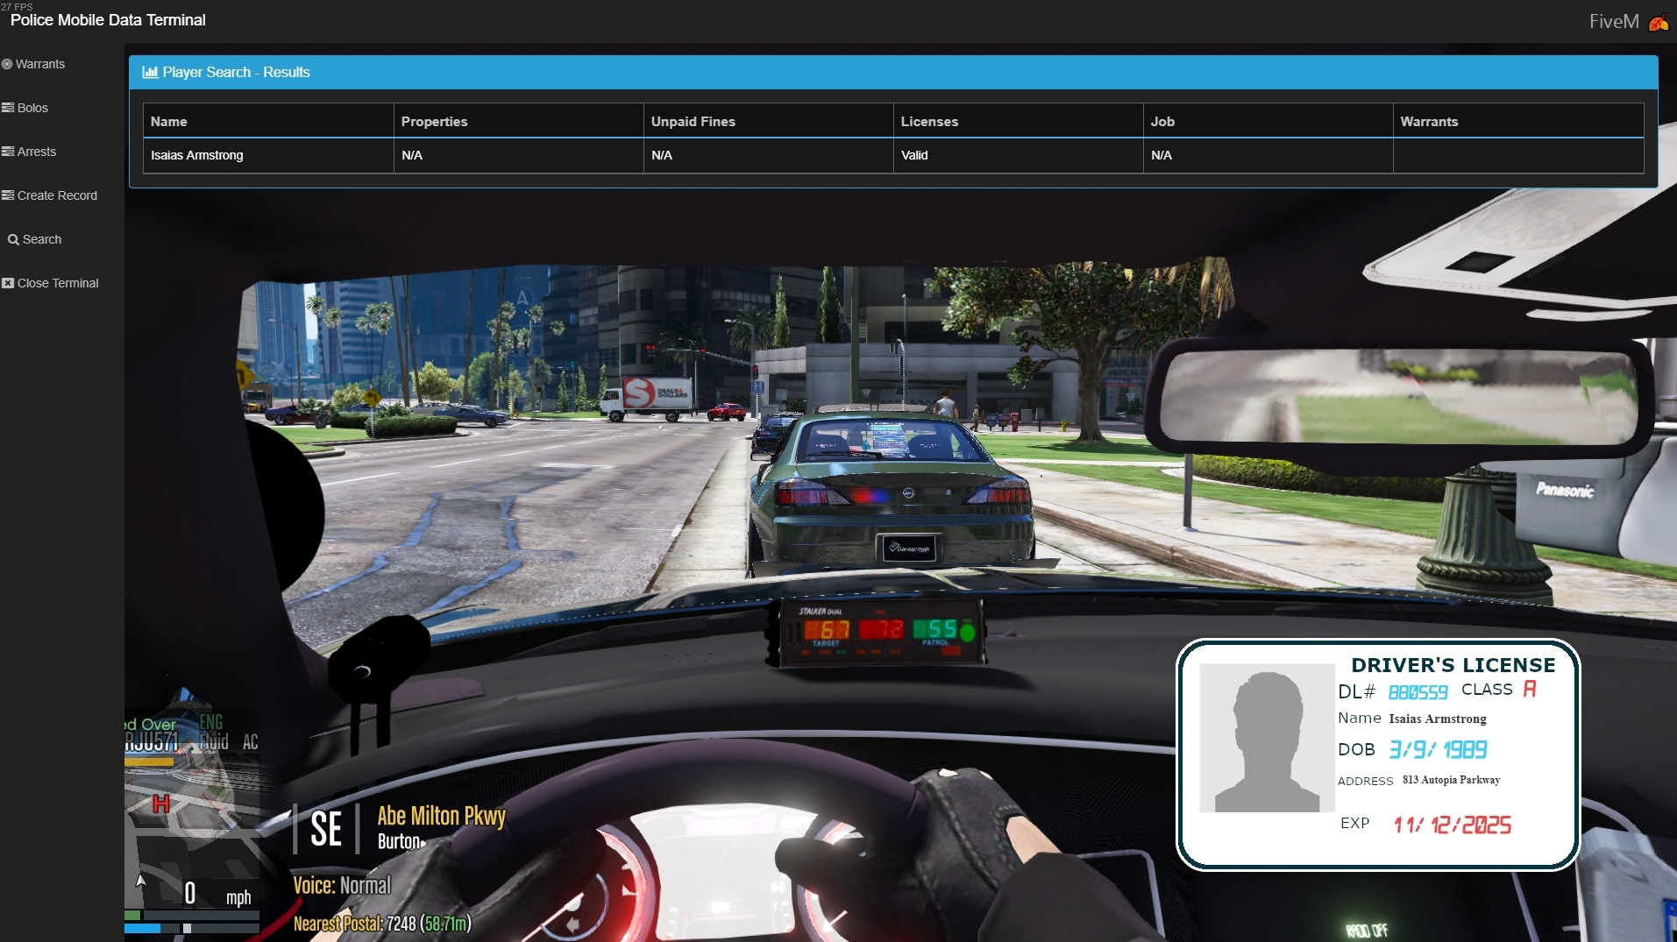Click the Search magnifier icon
Image resolution: width=1677 pixels, height=942 pixels.
point(13,239)
